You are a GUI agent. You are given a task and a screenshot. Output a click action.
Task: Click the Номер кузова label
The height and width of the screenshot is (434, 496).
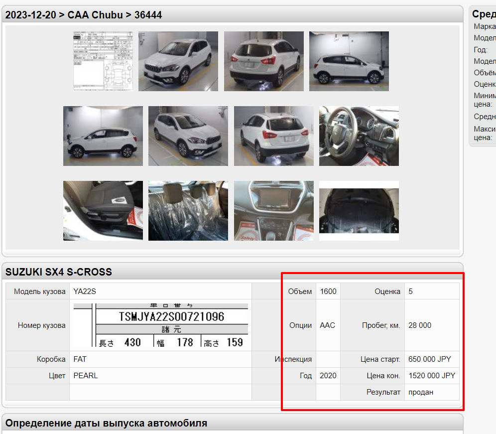41,325
